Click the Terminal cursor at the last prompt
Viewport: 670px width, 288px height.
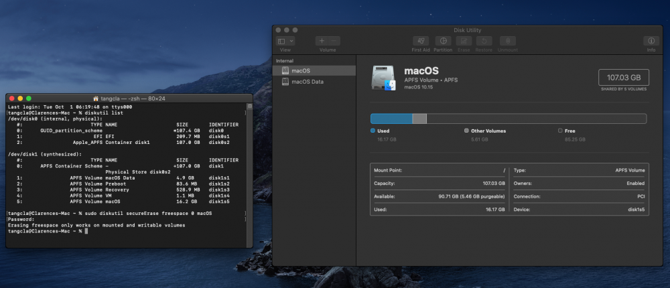(86, 231)
